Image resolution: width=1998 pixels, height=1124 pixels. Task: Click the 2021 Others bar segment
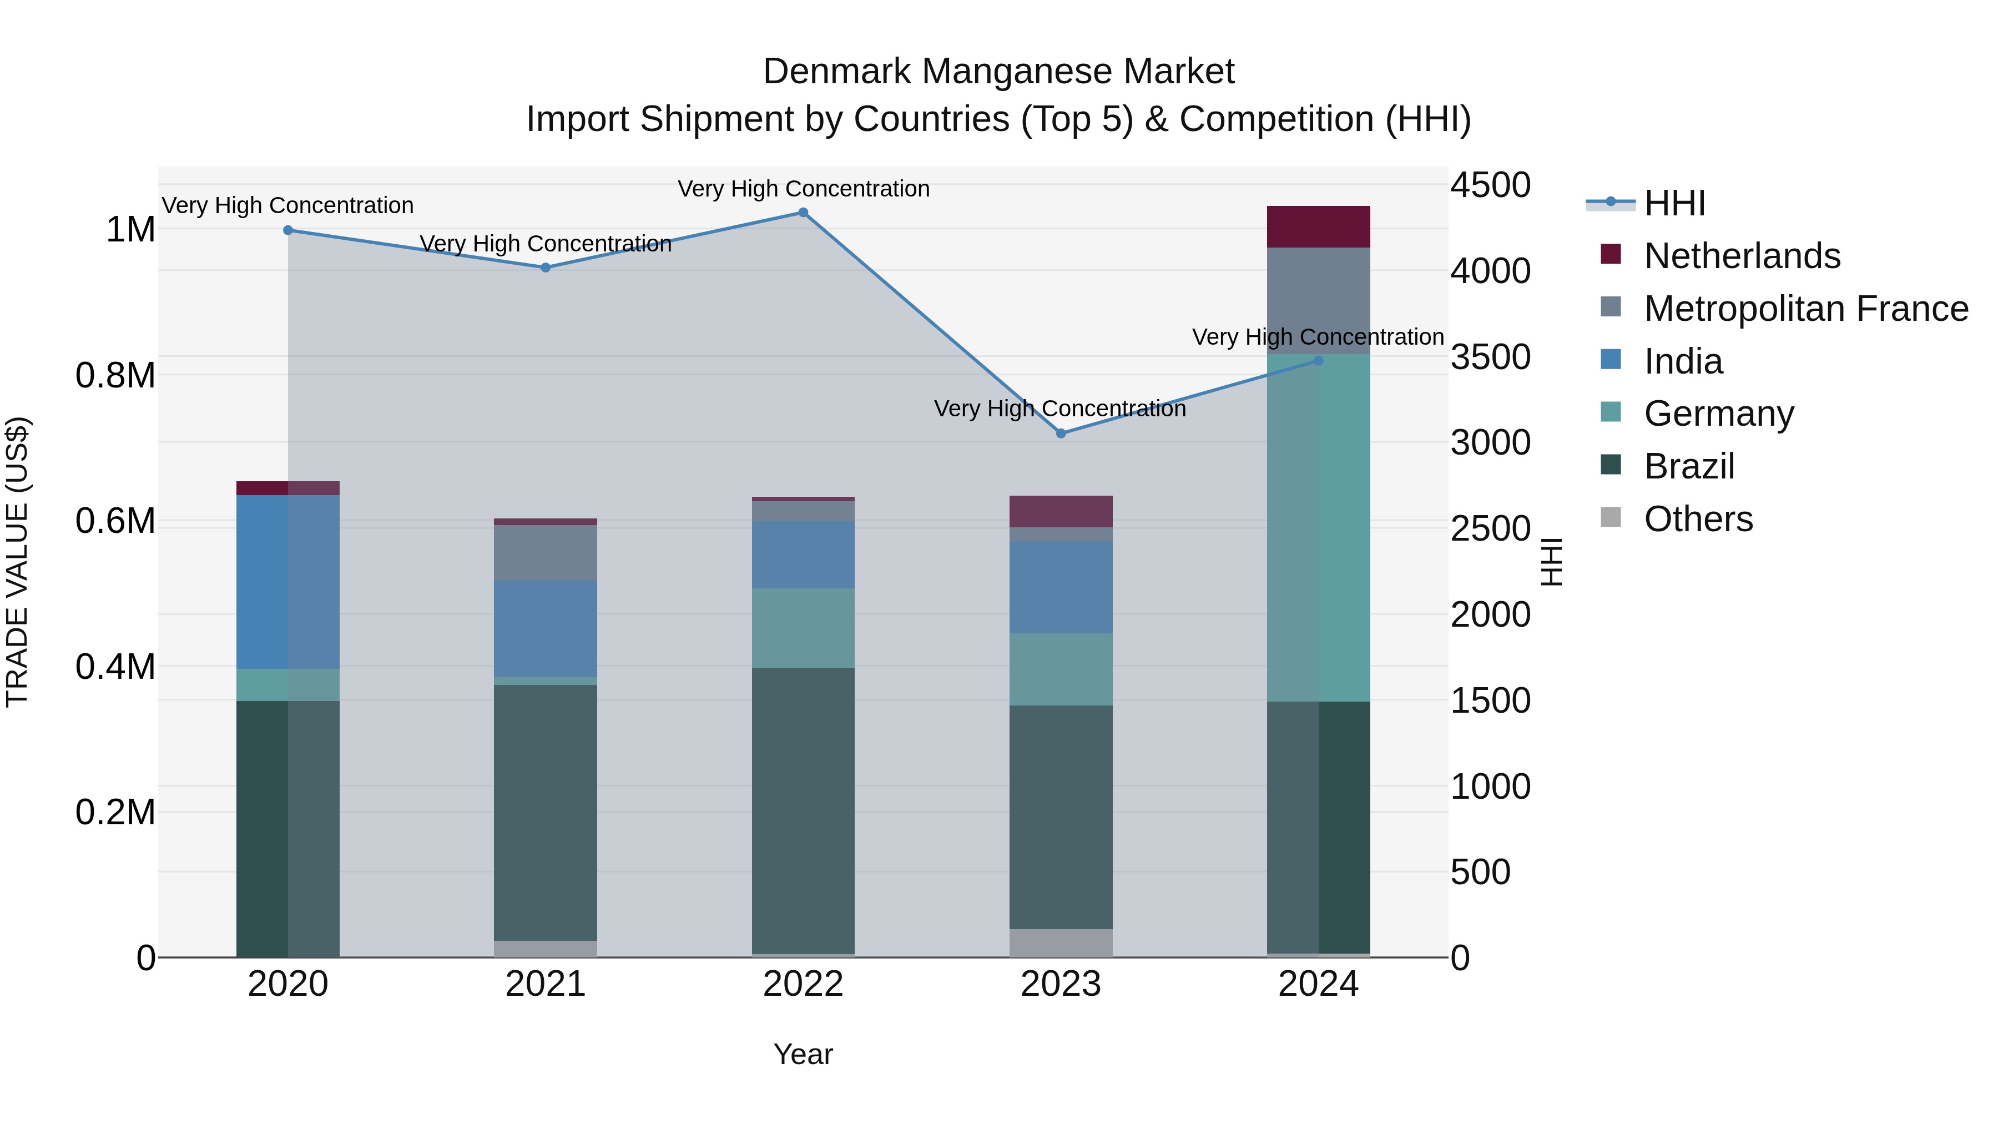tap(545, 949)
